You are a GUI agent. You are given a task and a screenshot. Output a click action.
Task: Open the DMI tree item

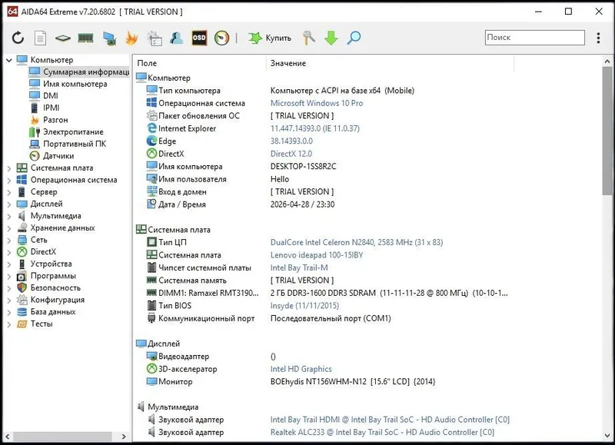tap(50, 95)
